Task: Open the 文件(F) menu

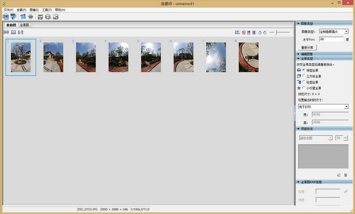Action: click(8, 10)
